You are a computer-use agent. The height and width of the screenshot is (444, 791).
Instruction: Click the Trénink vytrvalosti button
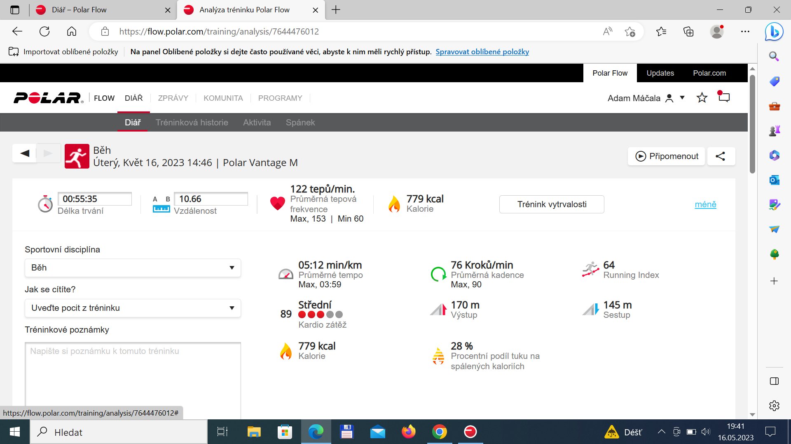click(x=552, y=204)
